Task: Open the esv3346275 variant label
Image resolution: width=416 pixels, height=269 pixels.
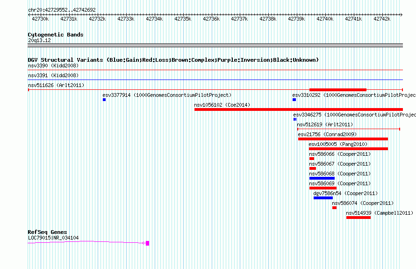Action: tap(354, 115)
